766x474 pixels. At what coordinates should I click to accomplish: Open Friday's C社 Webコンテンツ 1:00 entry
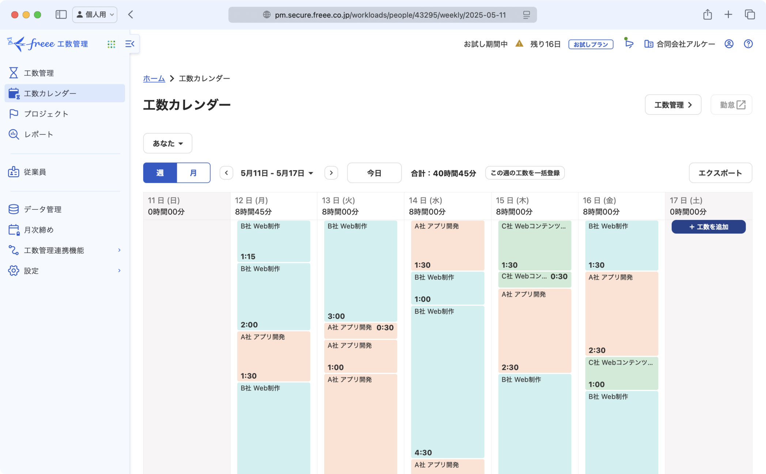tap(622, 373)
